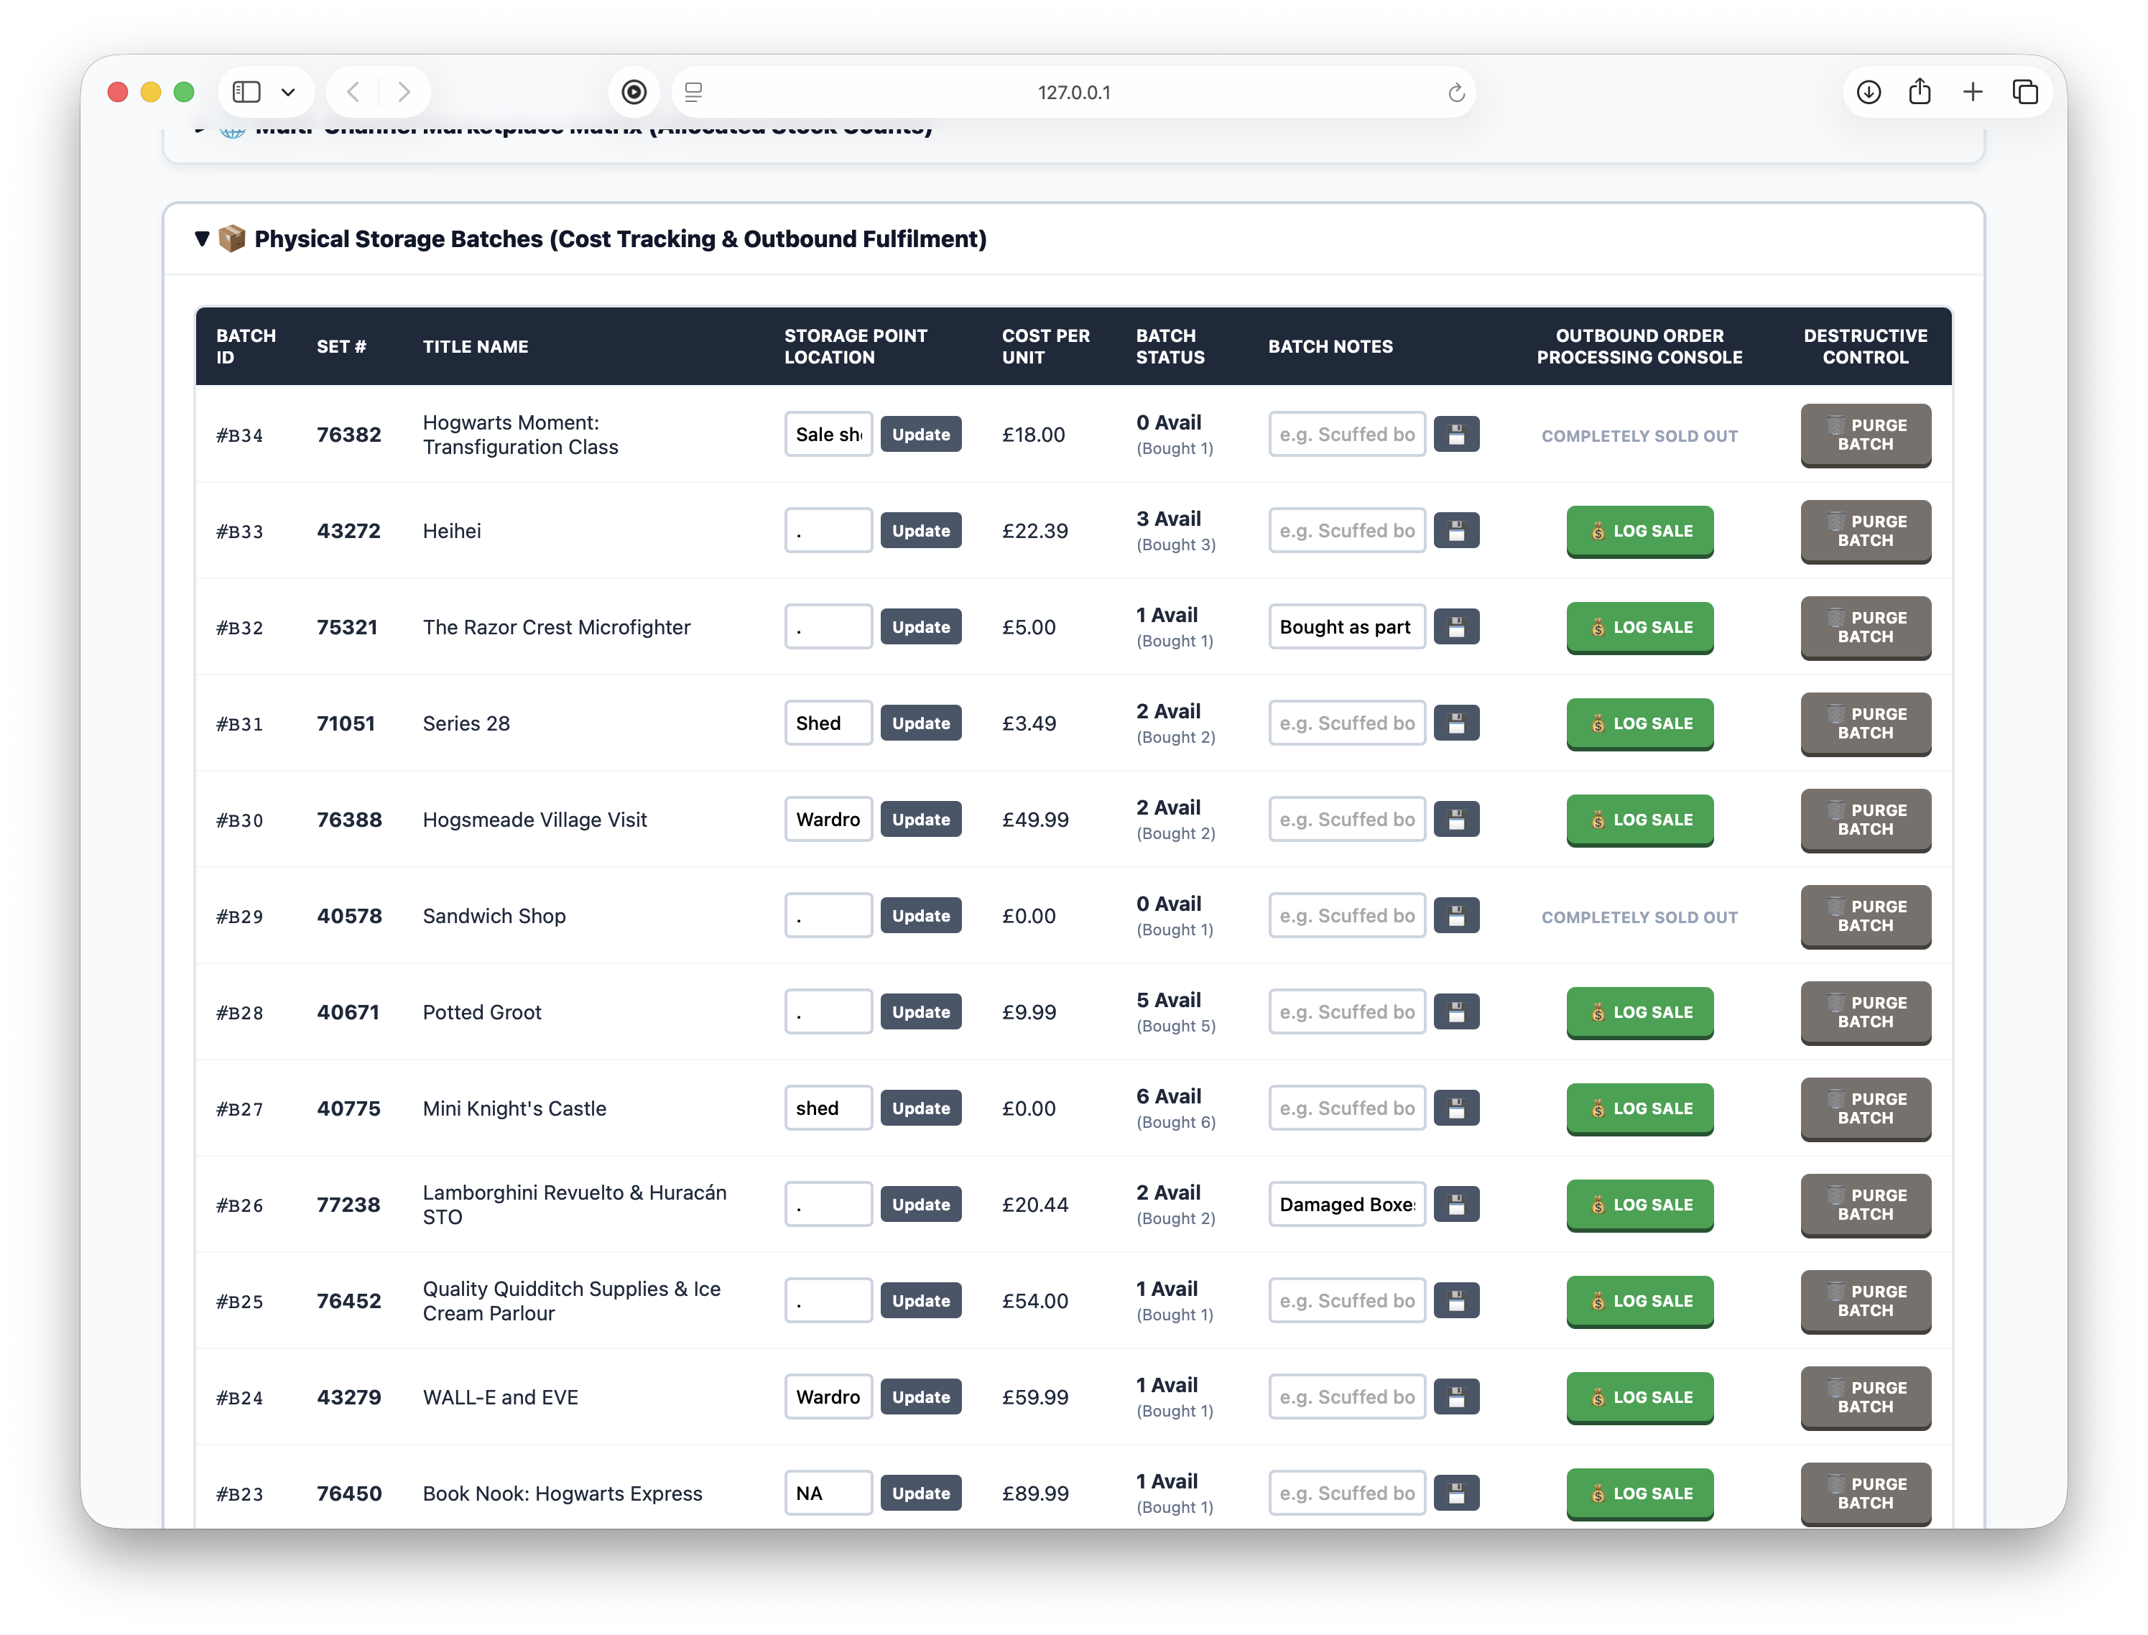Log sale for Potted Groot
This screenshot has height=1635, width=2148.
click(x=1639, y=1012)
